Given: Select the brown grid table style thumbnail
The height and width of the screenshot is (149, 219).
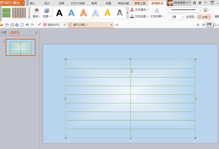Looking at the screenshot, I should [x=19, y=13].
